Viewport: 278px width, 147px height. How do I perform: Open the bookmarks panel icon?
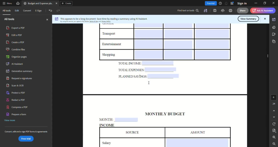(x=274, y=34)
